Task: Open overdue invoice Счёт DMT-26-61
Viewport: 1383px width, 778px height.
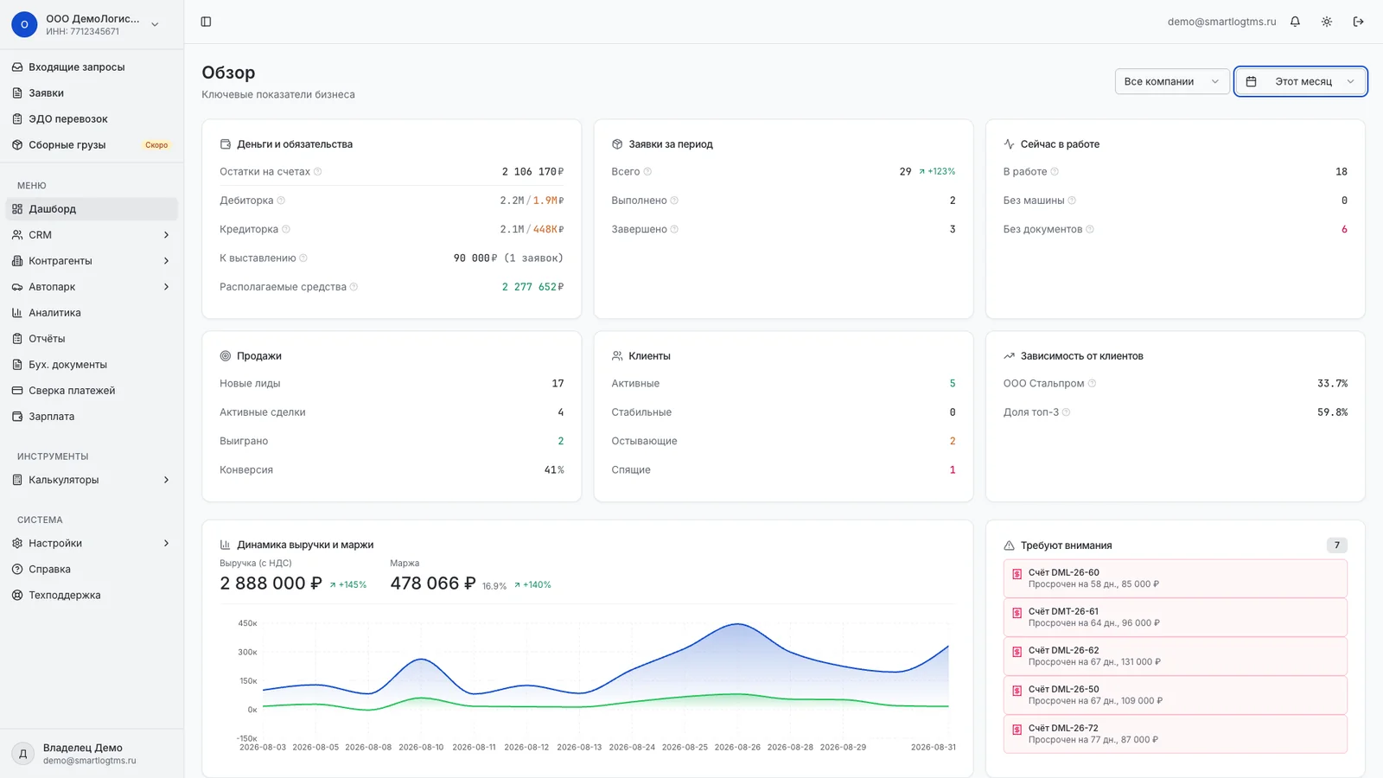Action: pos(1175,617)
